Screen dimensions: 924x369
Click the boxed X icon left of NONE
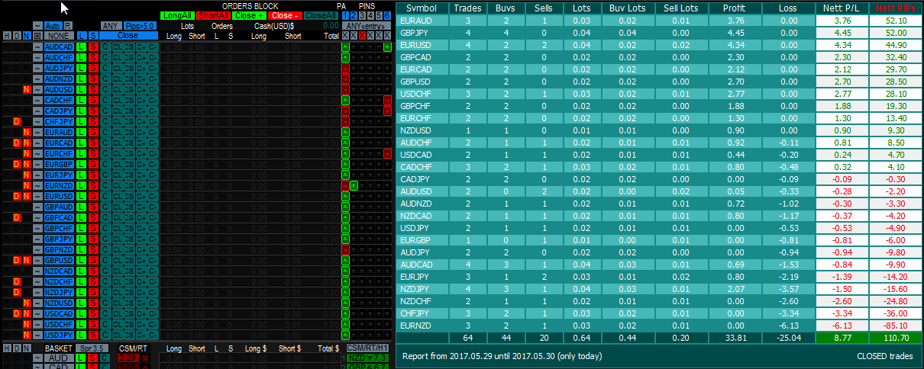[37, 36]
